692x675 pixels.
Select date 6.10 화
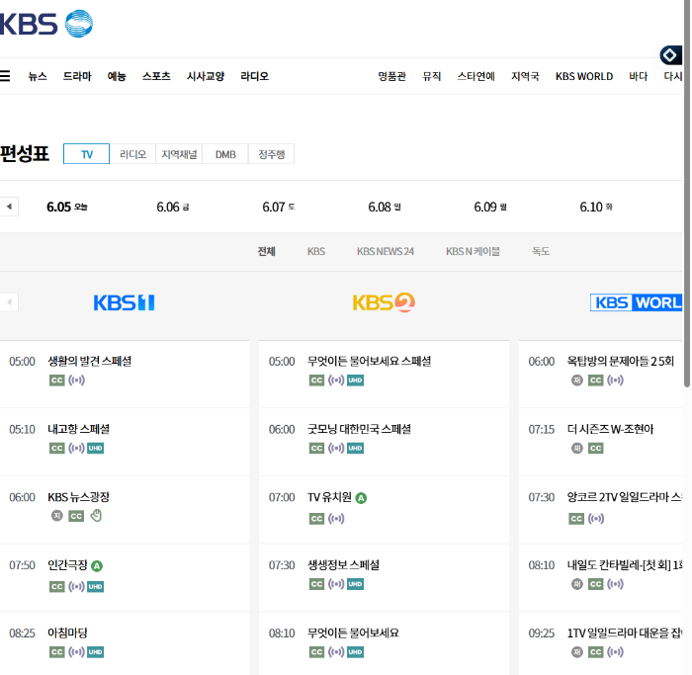click(x=596, y=207)
